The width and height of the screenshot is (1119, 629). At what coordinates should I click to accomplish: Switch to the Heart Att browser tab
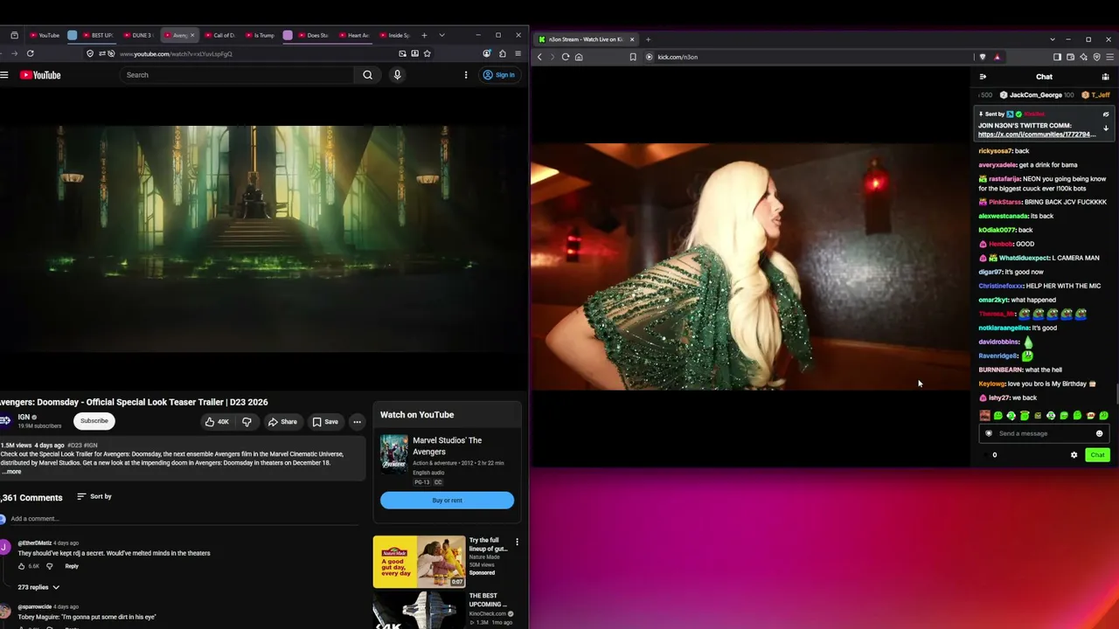tap(355, 35)
